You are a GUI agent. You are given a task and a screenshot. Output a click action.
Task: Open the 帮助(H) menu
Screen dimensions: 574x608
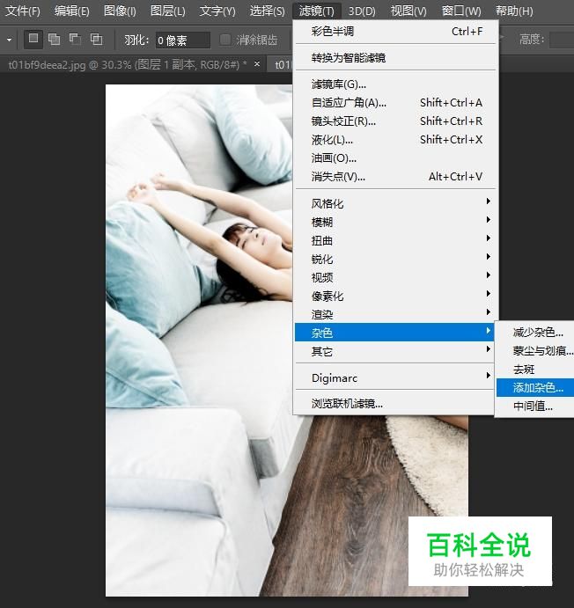pyautogui.click(x=514, y=11)
